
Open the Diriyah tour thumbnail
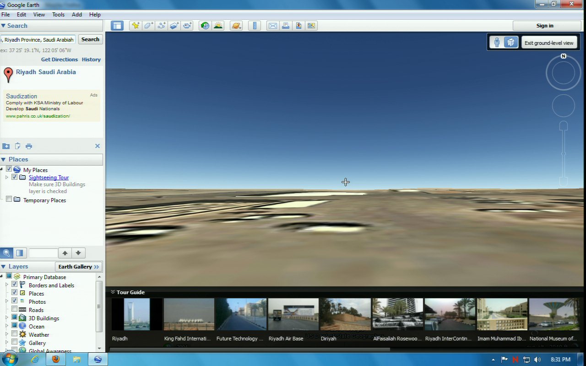[345, 314]
